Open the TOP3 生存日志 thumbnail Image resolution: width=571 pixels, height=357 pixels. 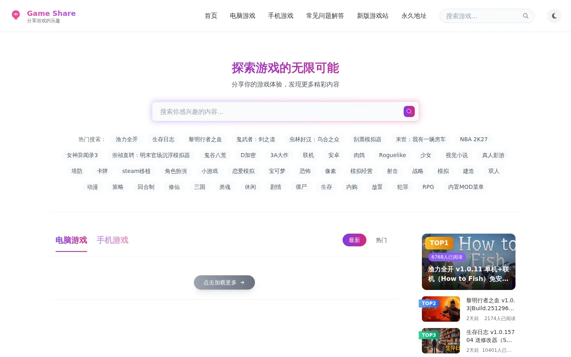[x=441, y=341]
